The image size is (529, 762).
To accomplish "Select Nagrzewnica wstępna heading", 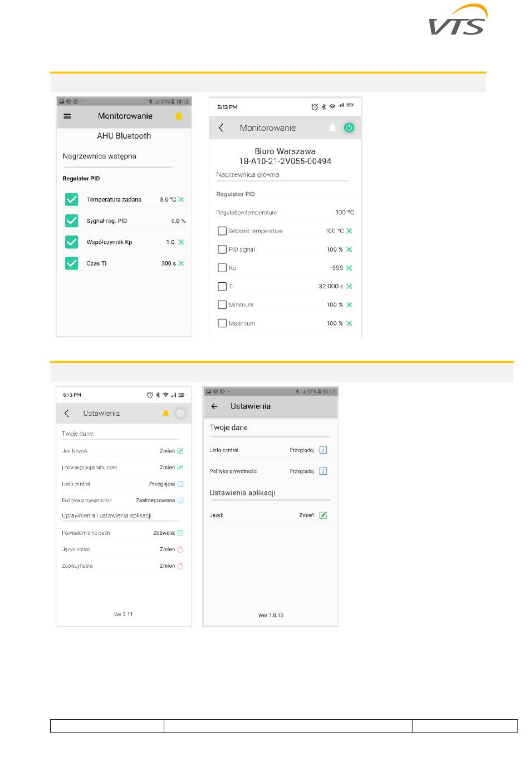I will tap(100, 156).
